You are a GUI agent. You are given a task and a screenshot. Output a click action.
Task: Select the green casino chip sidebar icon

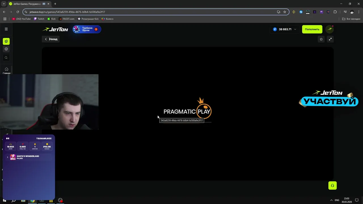[x=6, y=41]
